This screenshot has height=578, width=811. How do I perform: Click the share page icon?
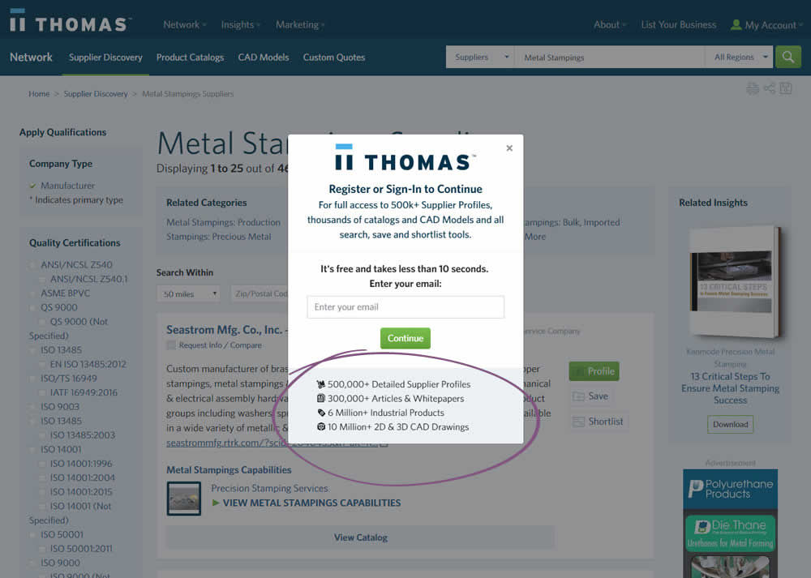pos(769,88)
